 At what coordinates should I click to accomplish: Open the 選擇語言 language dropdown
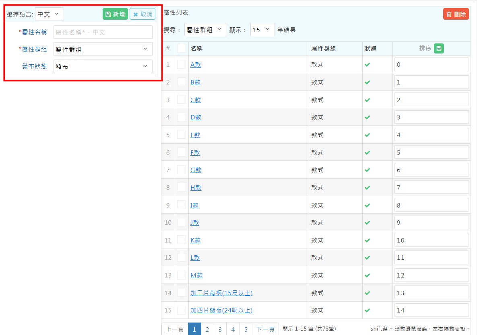tap(49, 14)
